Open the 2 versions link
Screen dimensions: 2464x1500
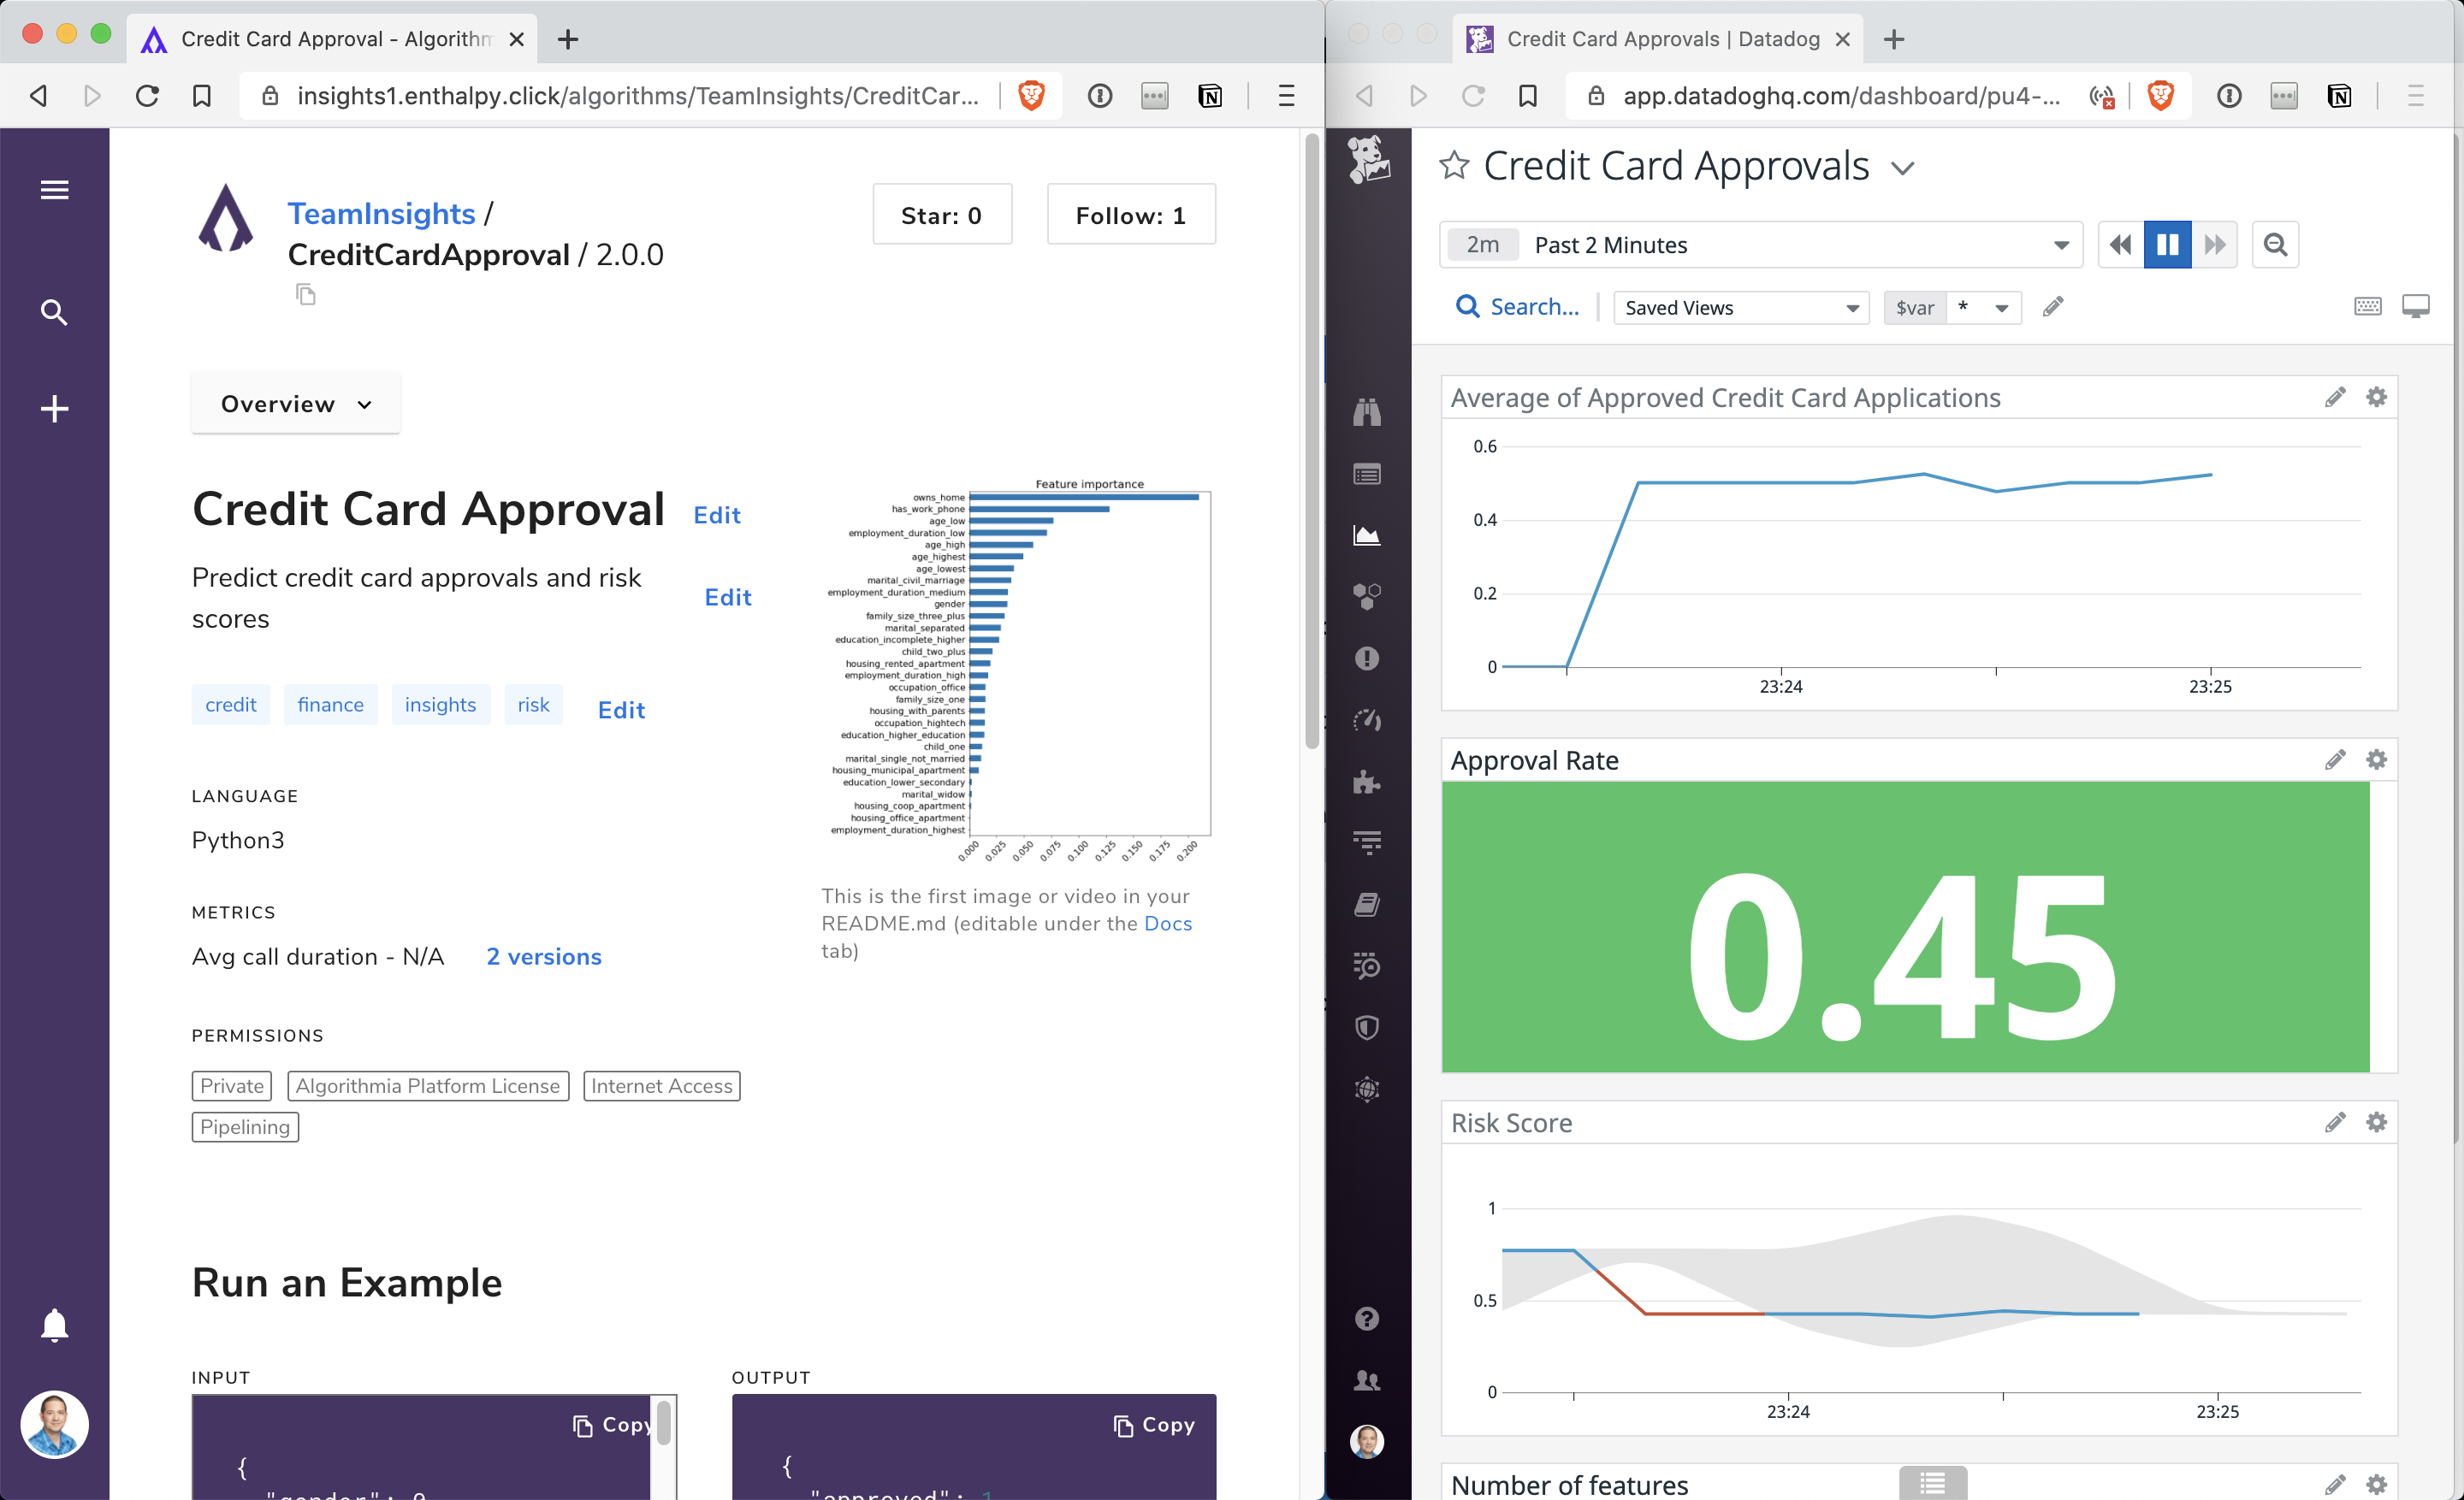544,957
